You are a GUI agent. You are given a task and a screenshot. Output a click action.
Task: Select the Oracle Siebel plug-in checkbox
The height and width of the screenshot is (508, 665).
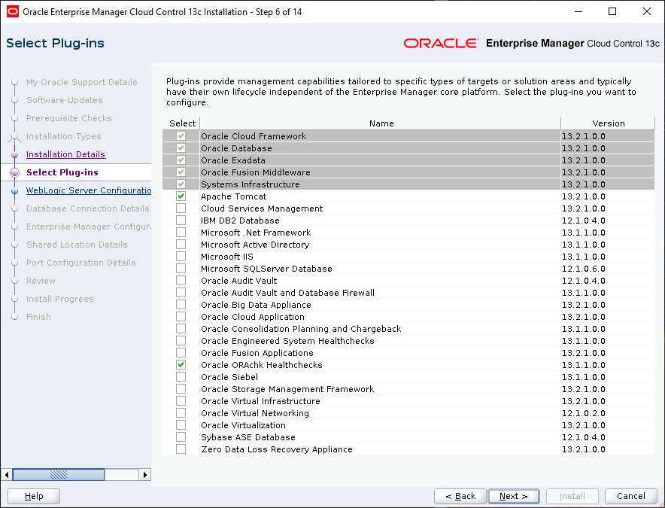181,376
